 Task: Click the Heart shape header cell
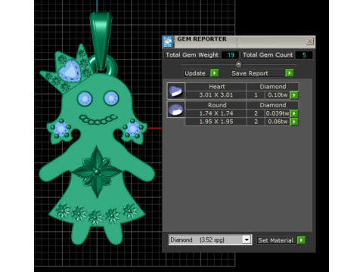tap(216, 87)
